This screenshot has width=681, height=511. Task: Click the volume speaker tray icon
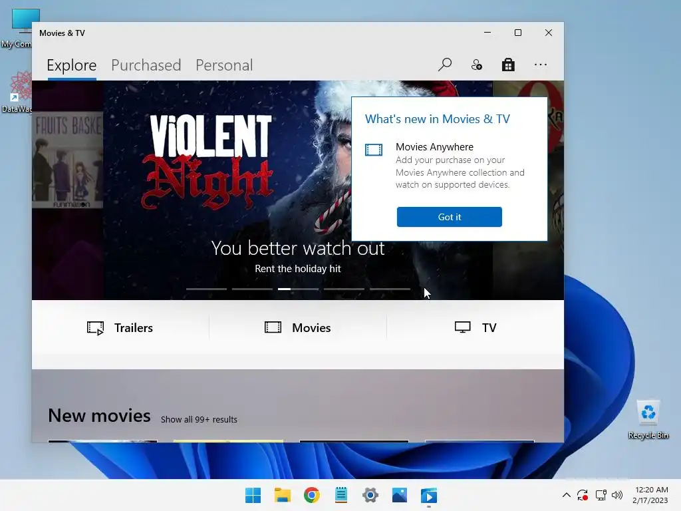click(616, 495)
